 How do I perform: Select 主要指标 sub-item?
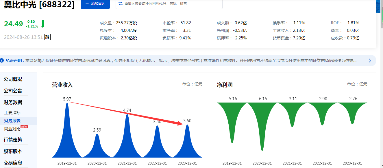[x=12, y=113]
